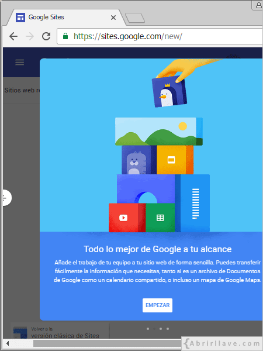Image resolution: width=263 pixels, height=351 pixels.
Task: Select the third carousel page dot
Action: point(161,329)
